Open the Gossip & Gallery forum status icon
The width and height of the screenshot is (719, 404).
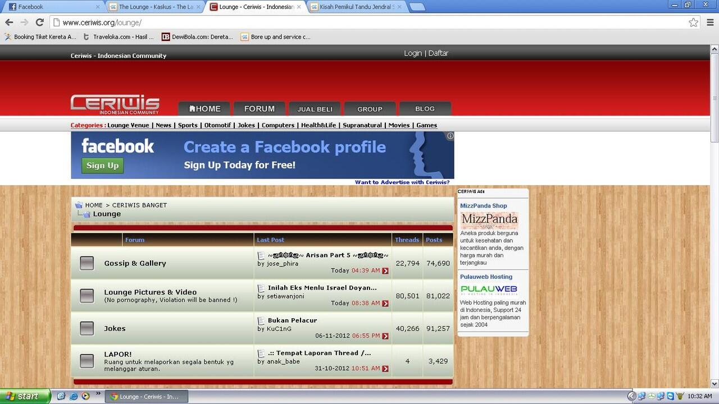click(x=87, y=263)
